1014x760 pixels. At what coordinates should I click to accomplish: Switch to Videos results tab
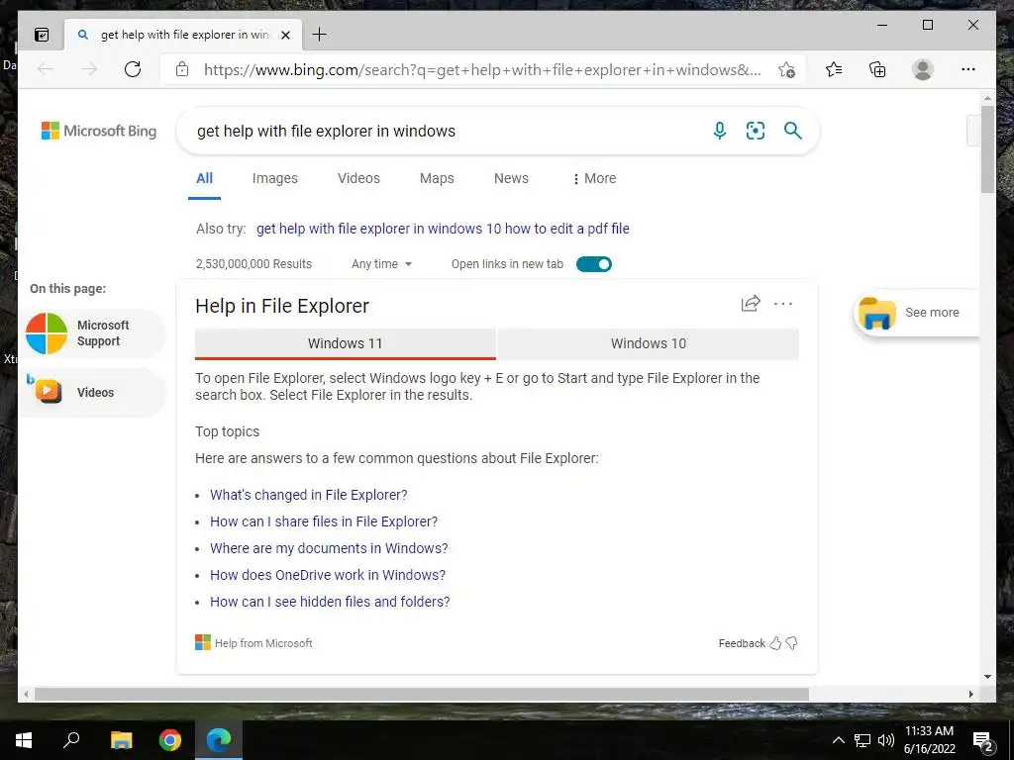[358, 178]
